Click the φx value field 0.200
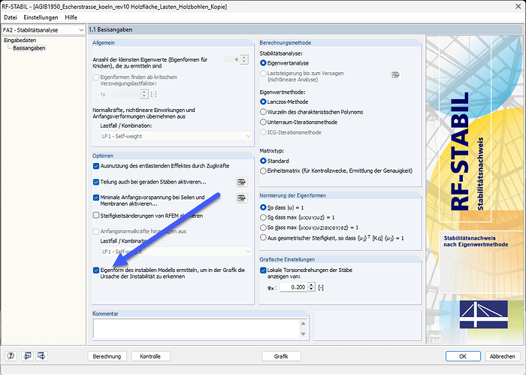The image size is (526, 375). [x=294, y=287]
